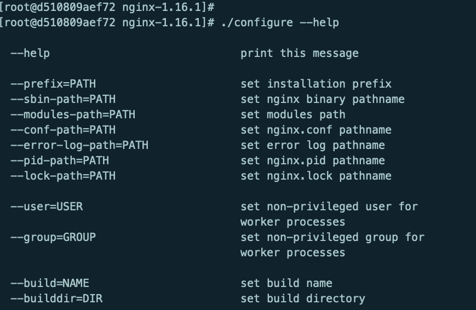Click the --pid-path=PATH option
Image resolution: width=476 pixels, height=310 pixels.
(60, 160)
